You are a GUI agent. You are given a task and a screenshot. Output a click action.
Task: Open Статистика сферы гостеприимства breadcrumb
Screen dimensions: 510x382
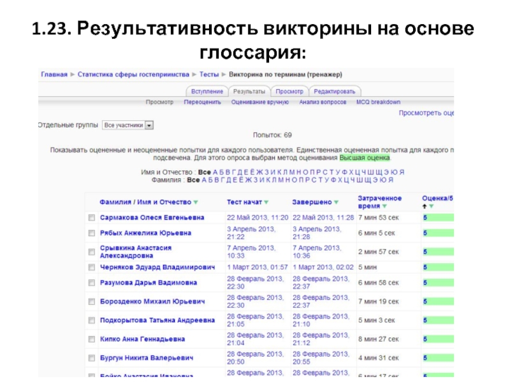[133, 74]
